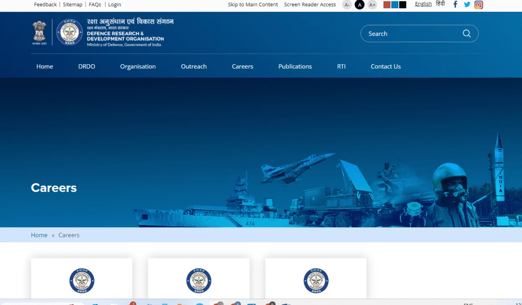Open the Outreach menu
Screen dimensions: 522x305
tap(194, 66)
